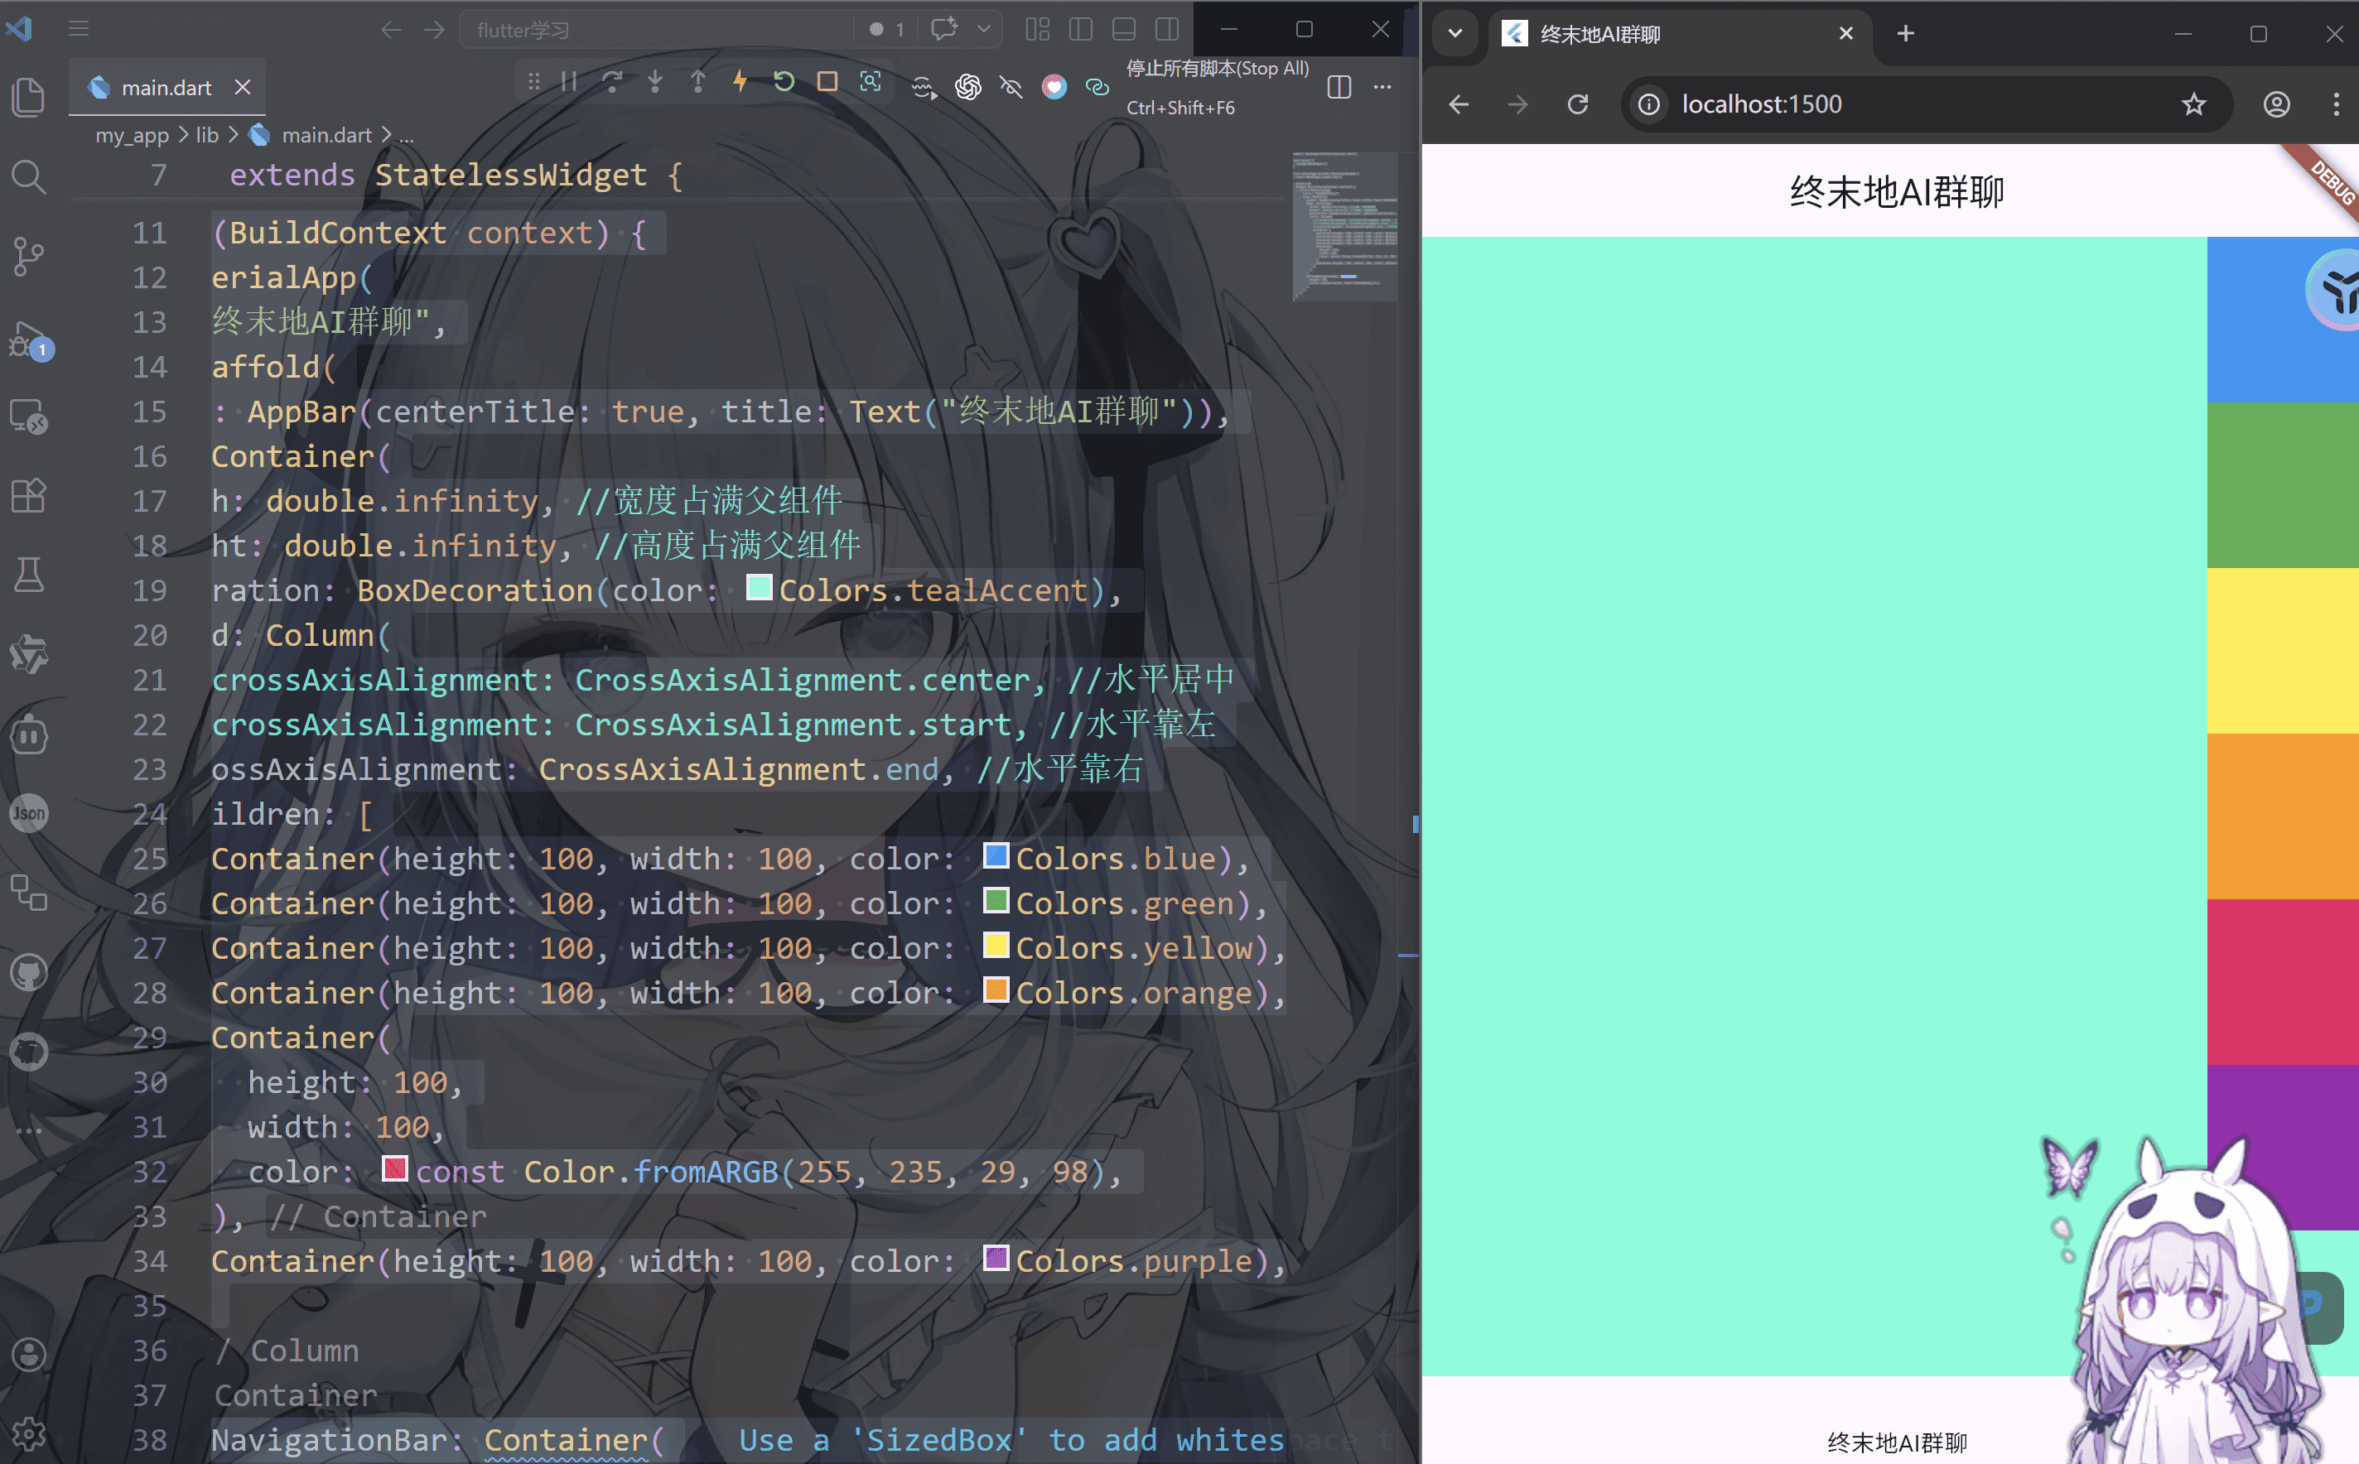Open the Colors.blue color swatch in code
The width and height of the screenshot is (2359, 1464).
tap(996, 856)
